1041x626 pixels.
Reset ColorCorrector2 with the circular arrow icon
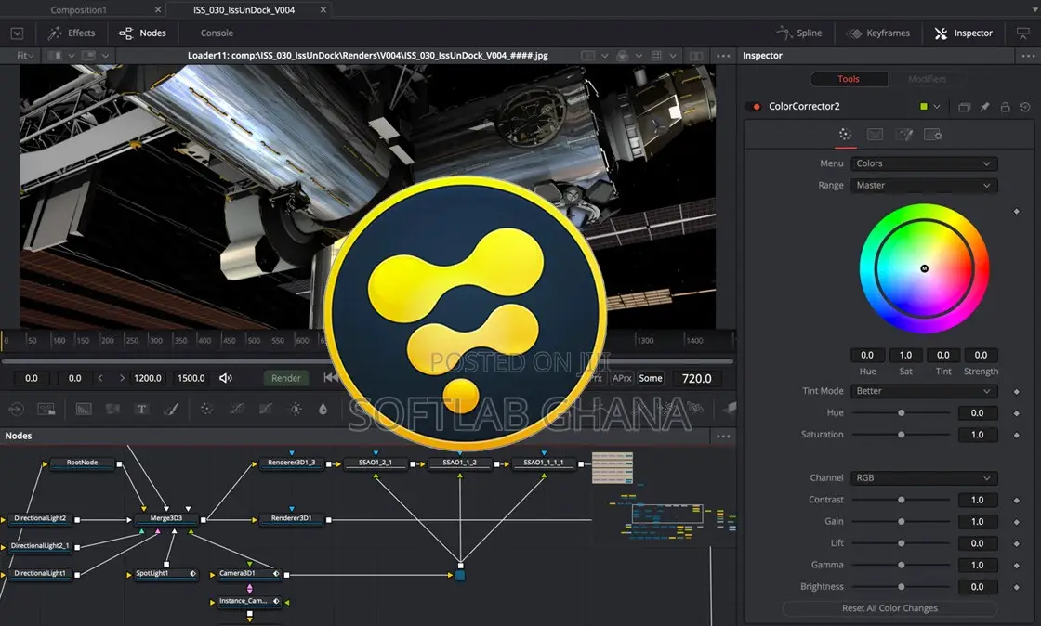click(x=1025, y=107)
